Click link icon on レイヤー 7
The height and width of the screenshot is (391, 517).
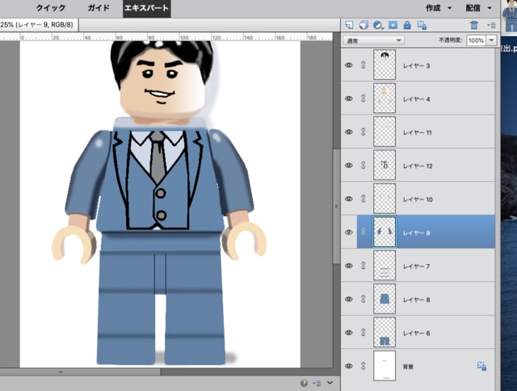[363, 266]
